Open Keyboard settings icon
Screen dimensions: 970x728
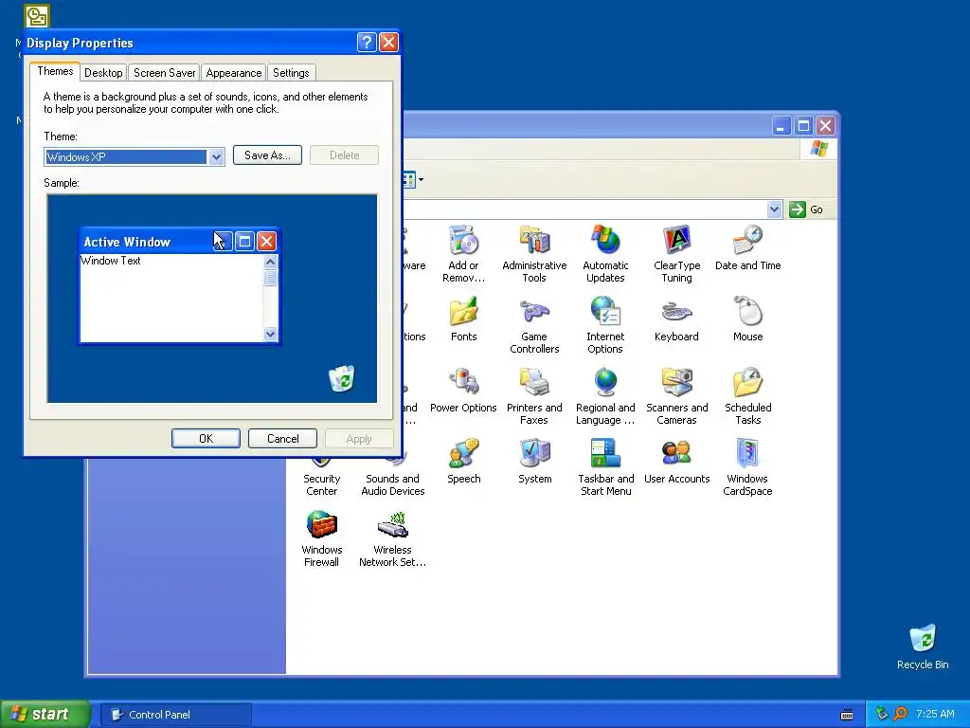(676, 318)
